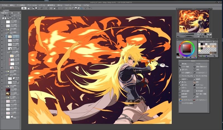Pick the green swatch in color set
The height and width of the screenshot is (130, 223).
click(199, 48)
